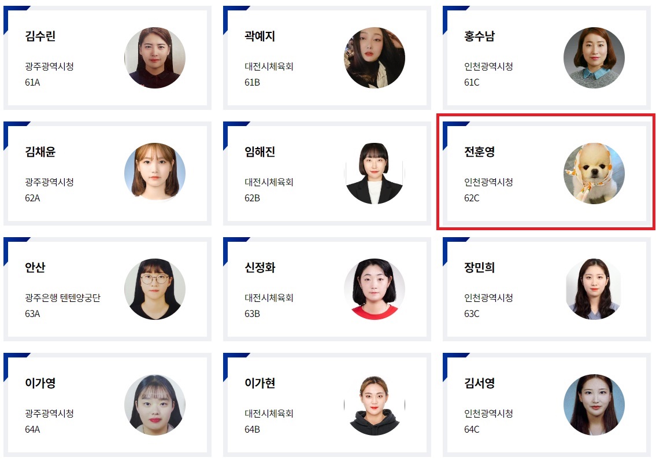
Task: Click the dog photo on card 62C
Action: [594, 174]
